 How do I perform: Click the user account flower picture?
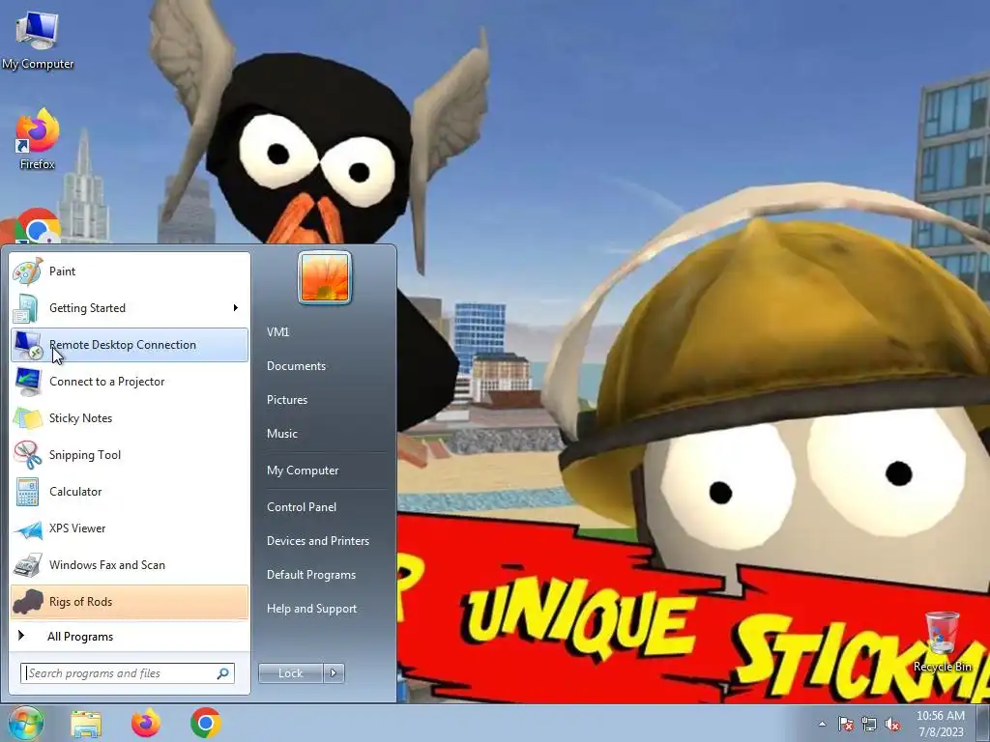[325, 277]
